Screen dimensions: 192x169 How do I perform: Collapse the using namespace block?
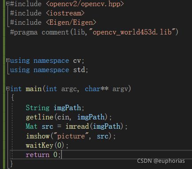pyautogui.click(x=8, y=60)
